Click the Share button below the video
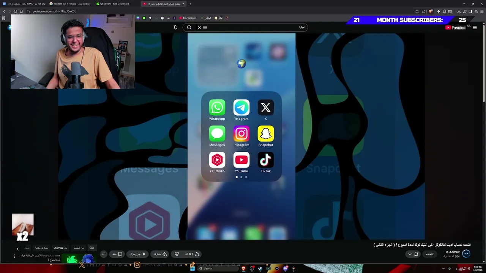Image resolution: width=486 pixels, height=273 pixels. 160,254
